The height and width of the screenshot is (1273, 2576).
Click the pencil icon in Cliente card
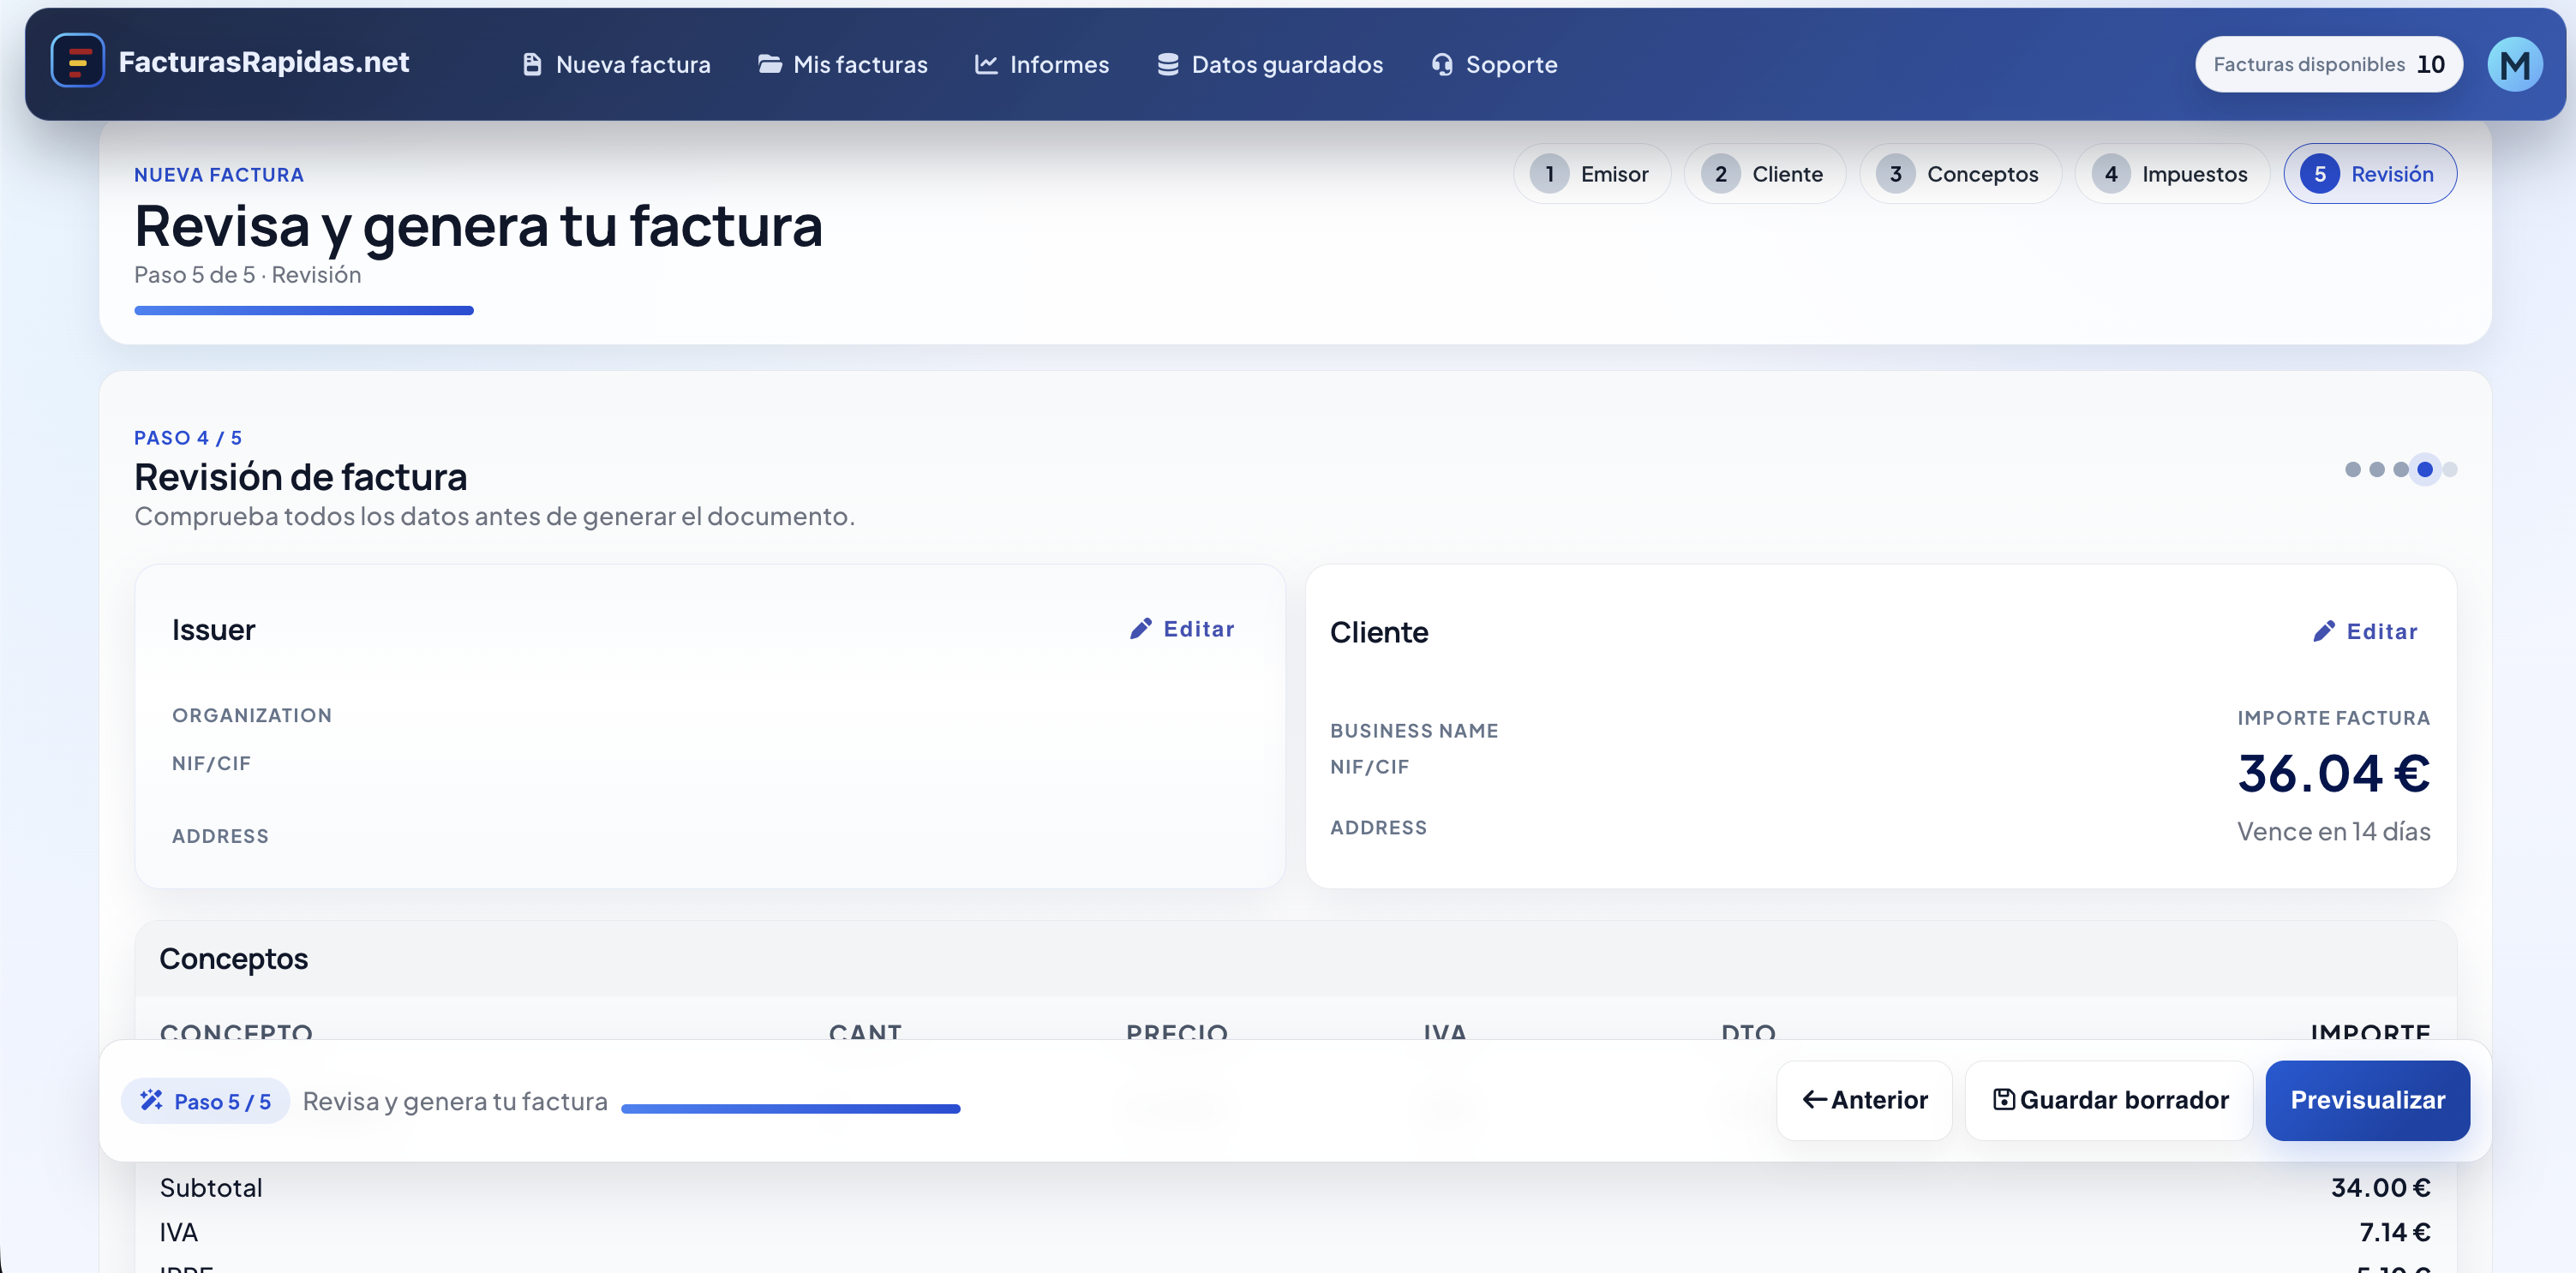coord(2323,631)
